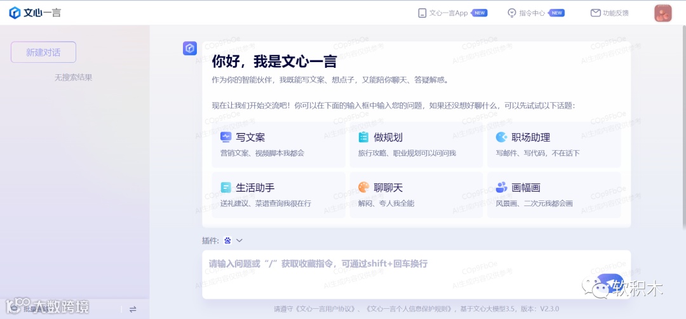
Task: Select the 做规划 topic card
Action: coord(416,145)
